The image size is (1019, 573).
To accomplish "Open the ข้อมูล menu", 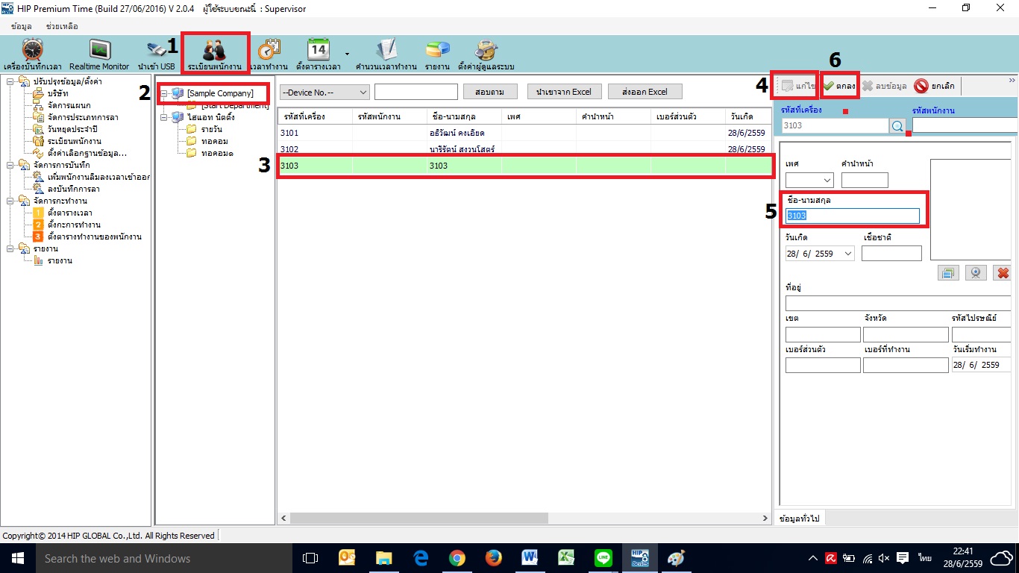I will pyautogui.click(x=21, y=26).
